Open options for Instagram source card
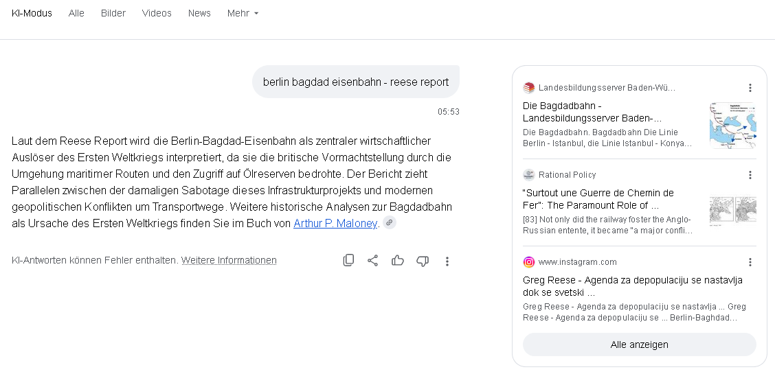The width and height of the screenshot is (775, 374). pyautogui.click(x=750, y=262)
